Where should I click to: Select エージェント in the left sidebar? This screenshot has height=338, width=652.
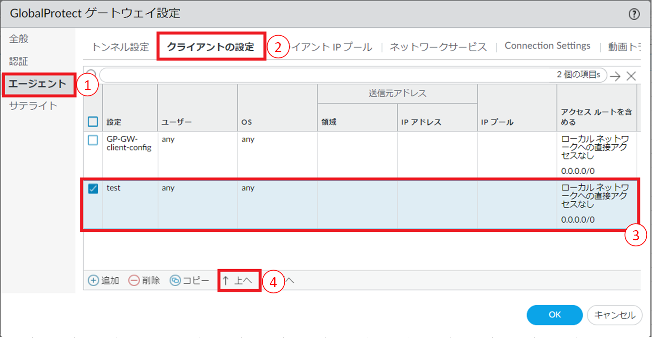38,84
